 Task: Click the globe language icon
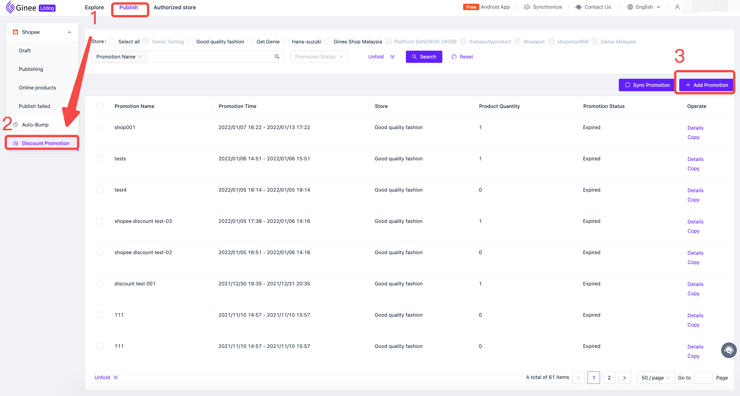click(630, 7)
